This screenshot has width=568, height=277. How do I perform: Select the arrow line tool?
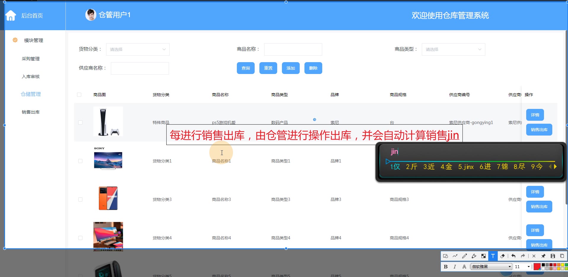[455, 256]
